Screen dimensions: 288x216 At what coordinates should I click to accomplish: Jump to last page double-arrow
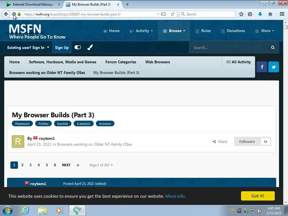[78, 165]
